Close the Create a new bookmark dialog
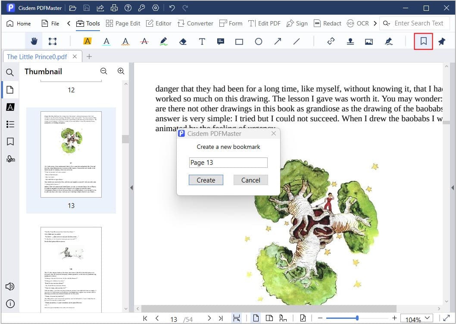456x324 pixels. [x=273, y=133]
